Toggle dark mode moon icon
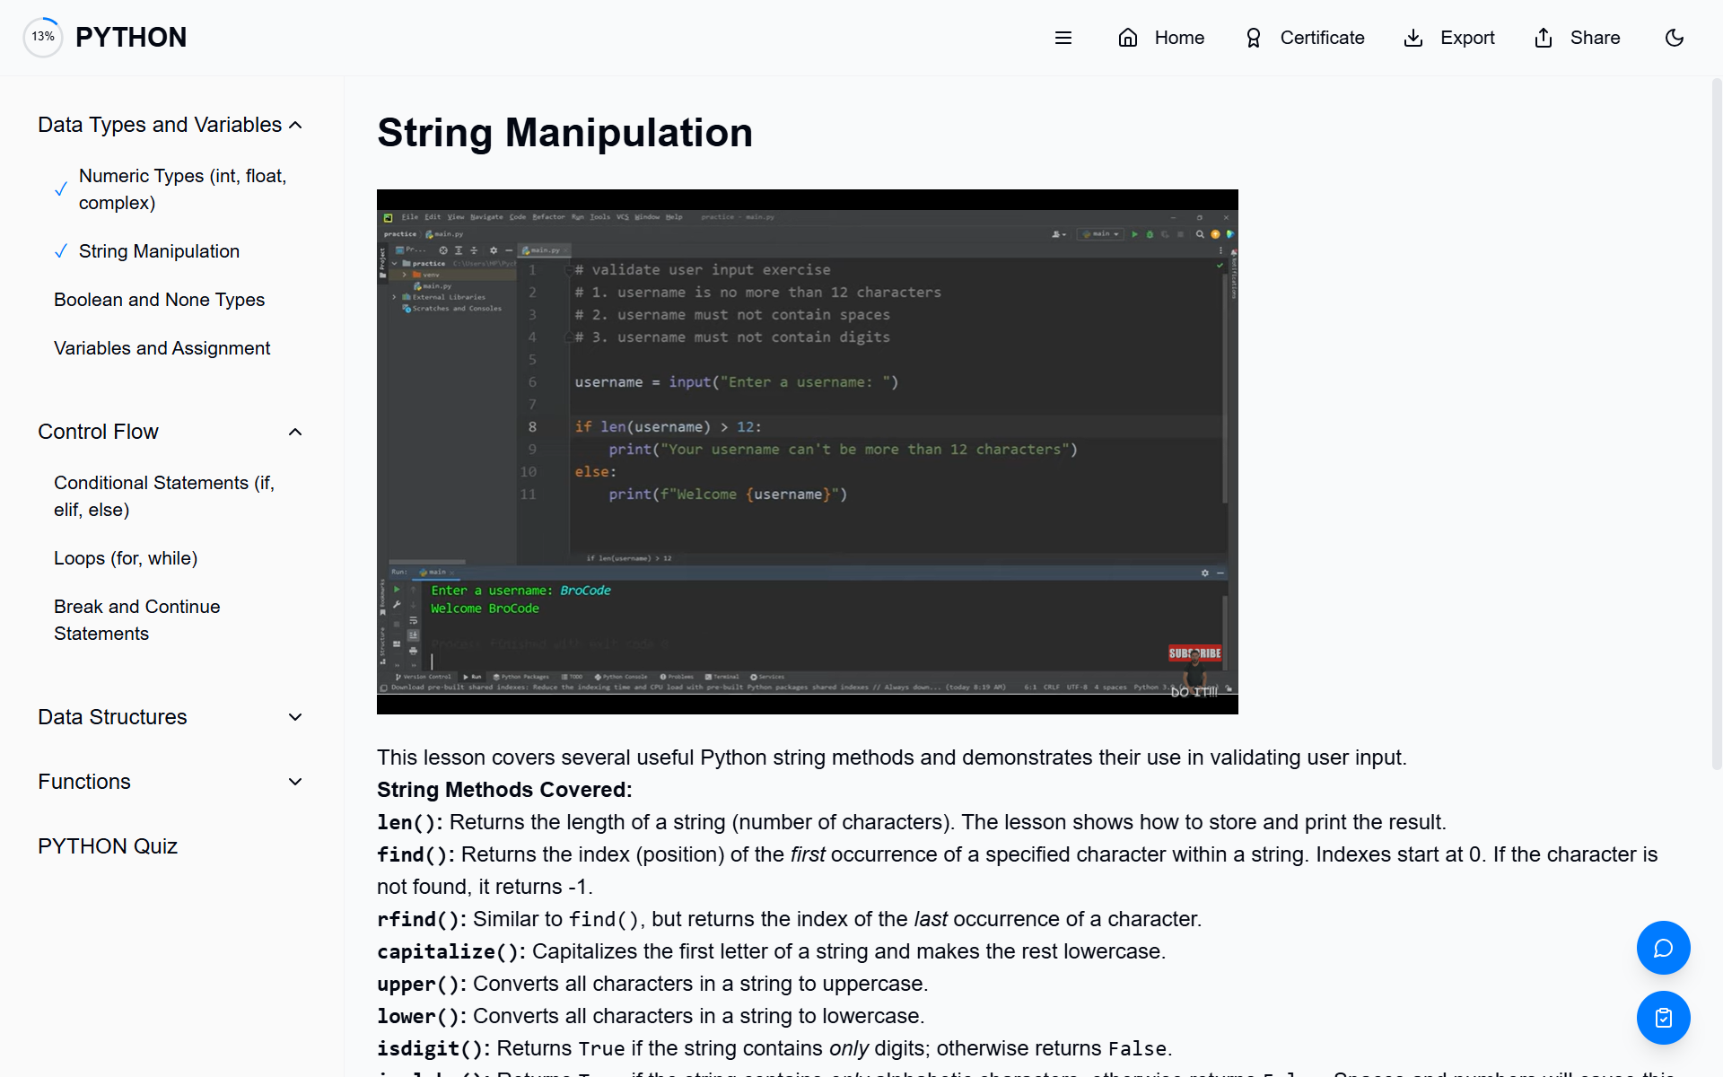 [1675, 38]
